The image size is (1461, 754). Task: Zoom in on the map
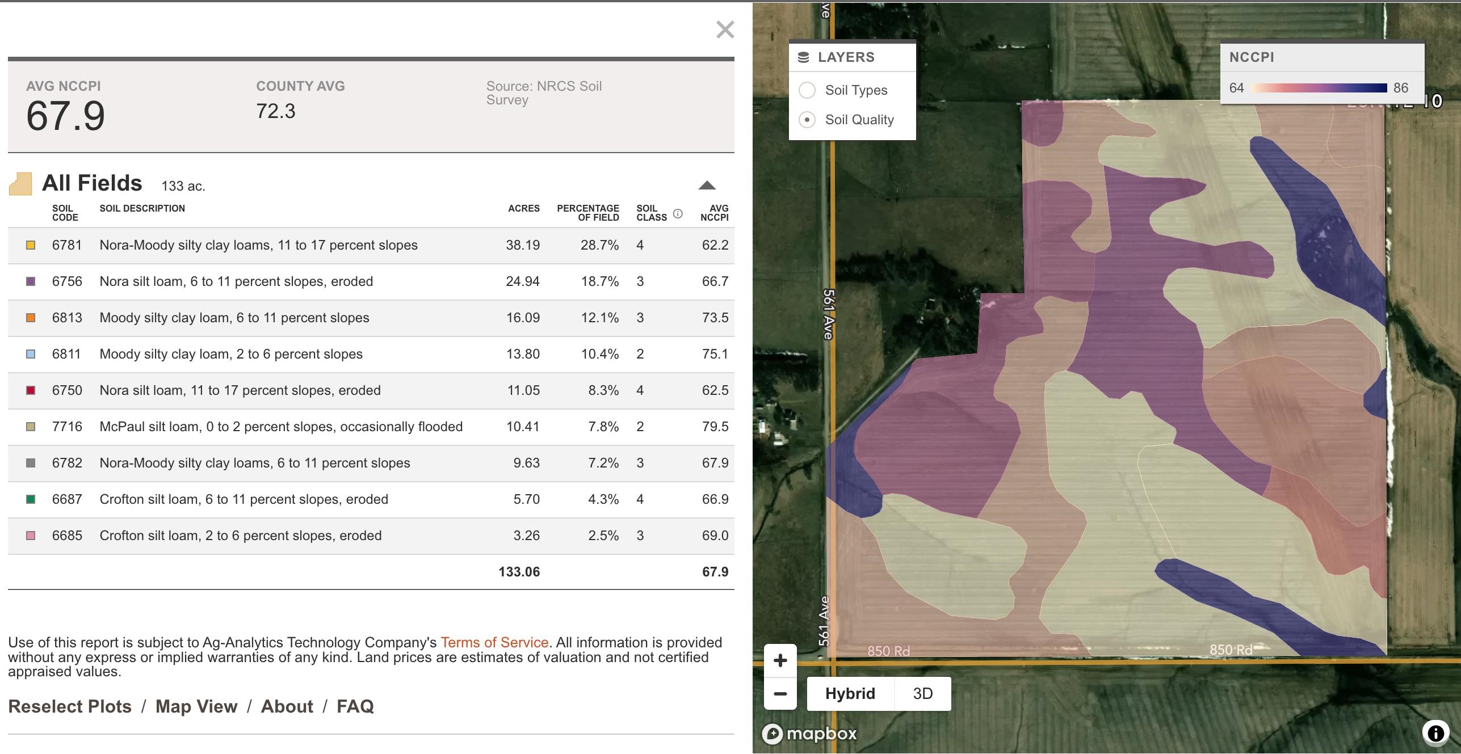tap(780, 660)
